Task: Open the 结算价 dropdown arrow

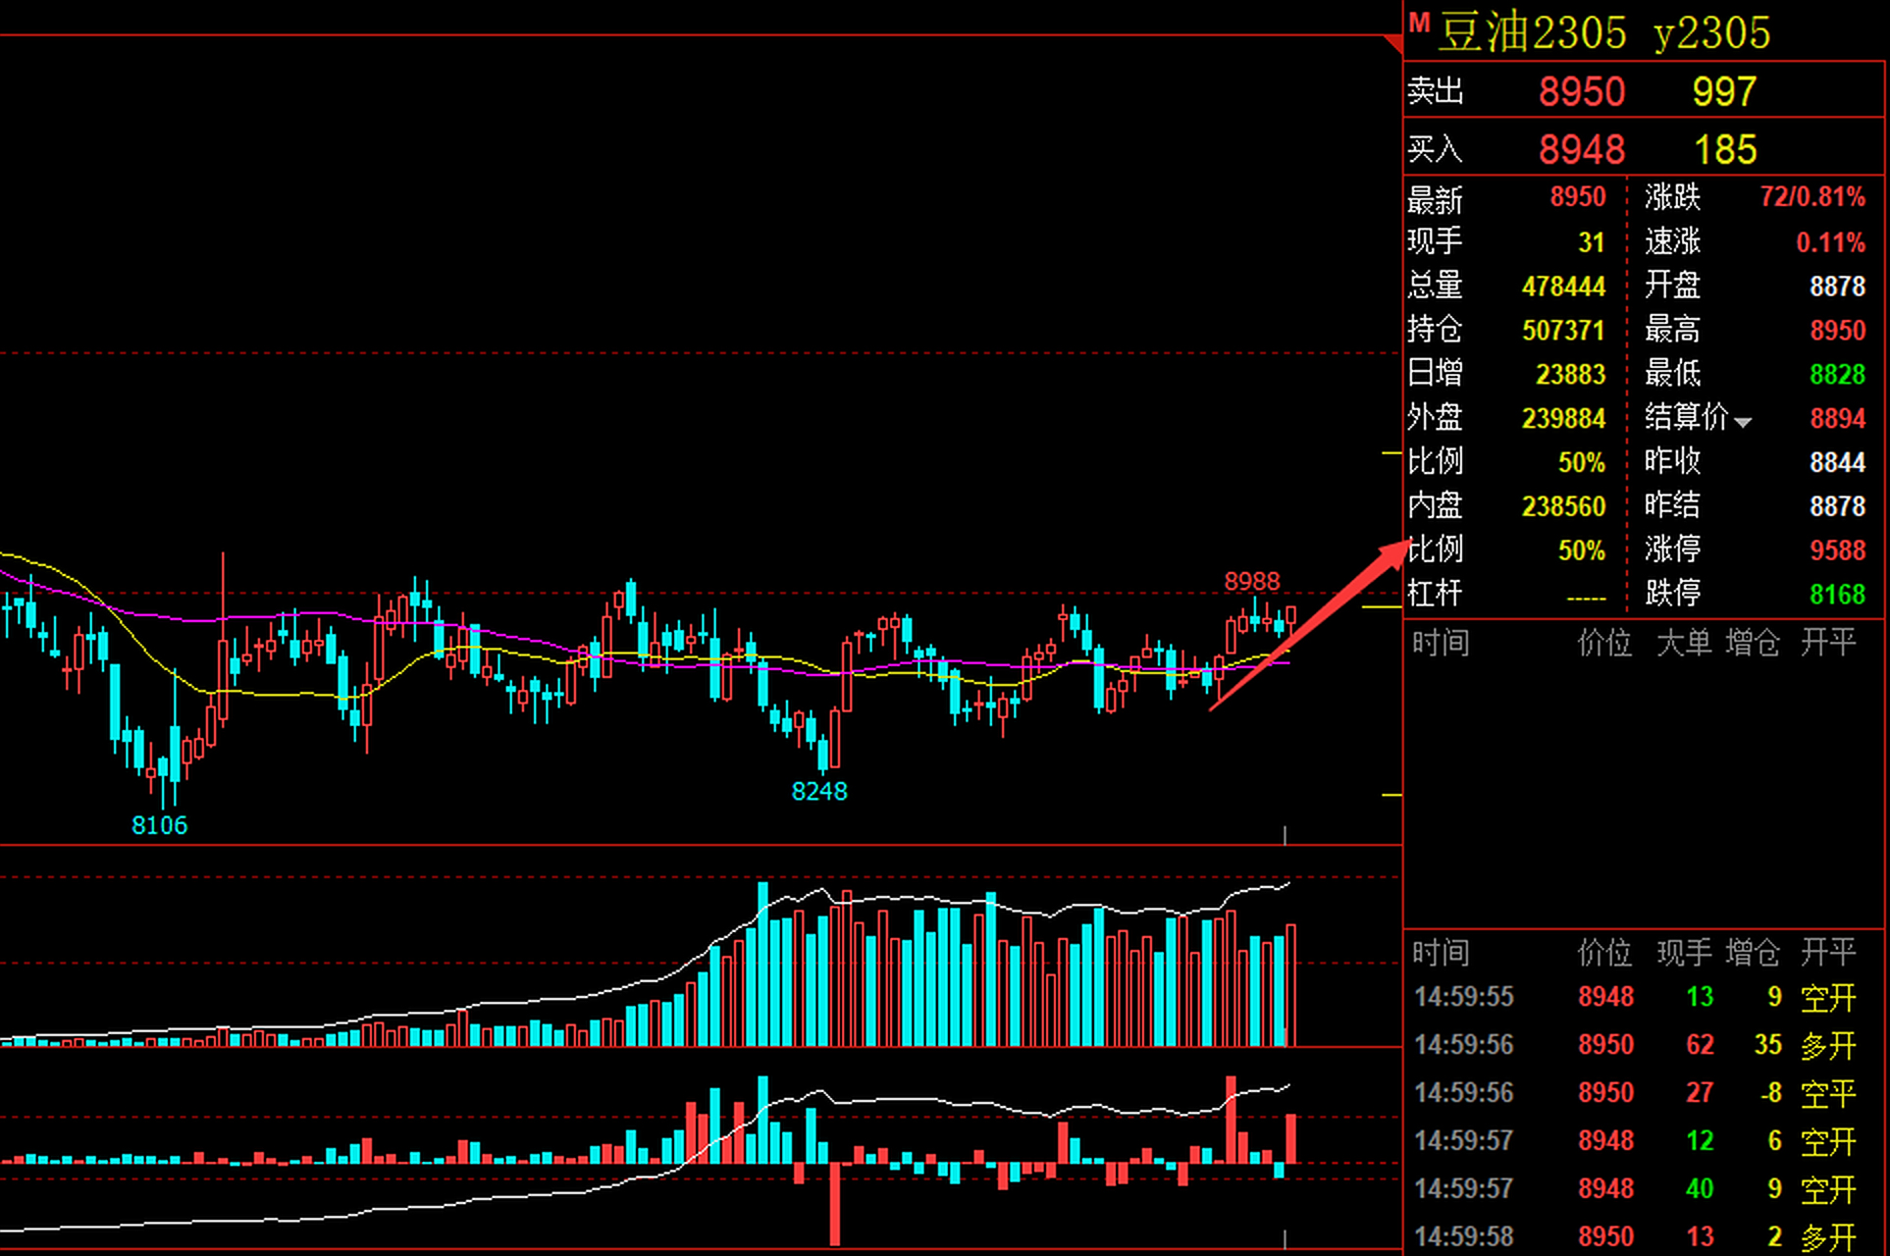Action: [1743, 422]
